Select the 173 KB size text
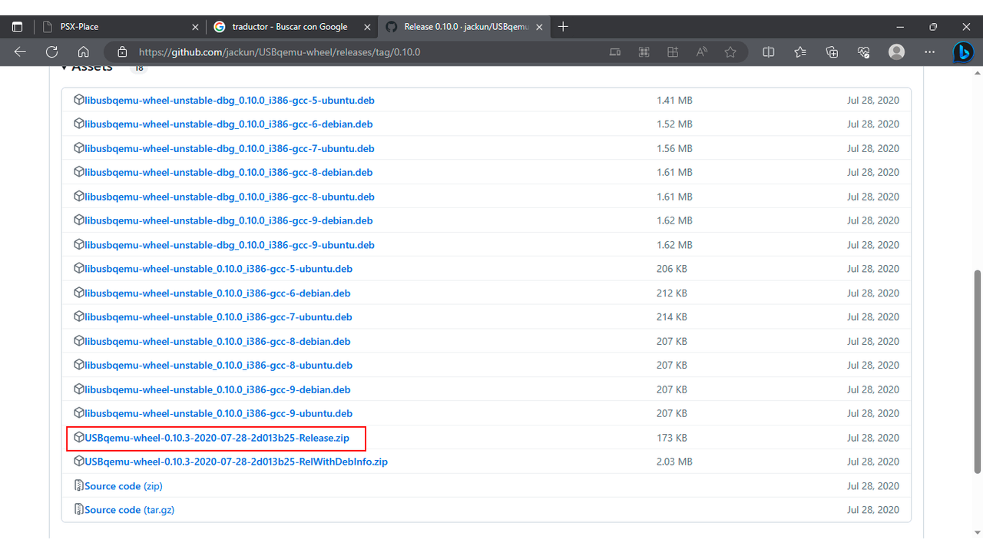Image resolution: width=983 pixels, height=553 pixels. click(x=672, y=438)
